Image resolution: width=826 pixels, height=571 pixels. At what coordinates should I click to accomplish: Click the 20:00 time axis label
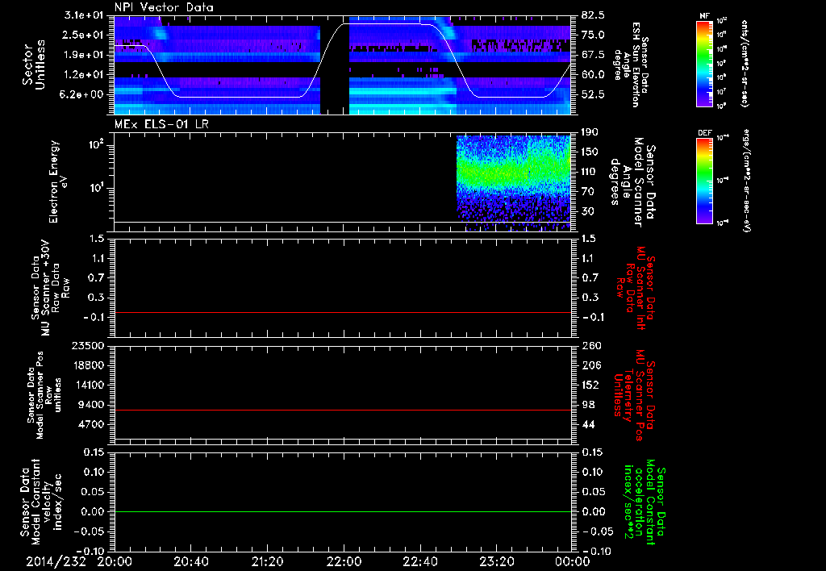pyautogui.click(x=114, y=561)
